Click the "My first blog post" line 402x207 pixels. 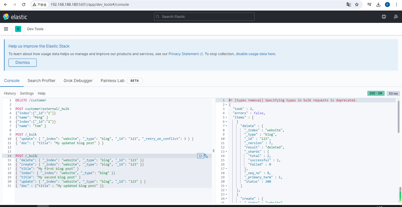click(x=47, y=169)
